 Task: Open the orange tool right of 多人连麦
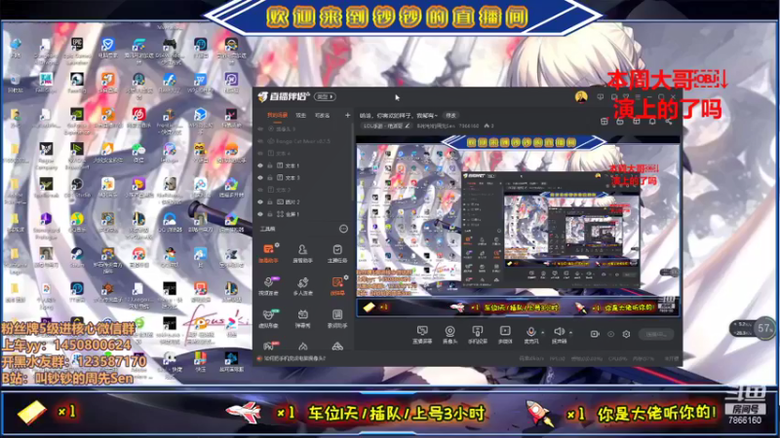click(337, 286)
